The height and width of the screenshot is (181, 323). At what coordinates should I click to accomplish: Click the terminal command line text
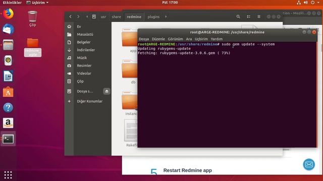coord(206,44)
